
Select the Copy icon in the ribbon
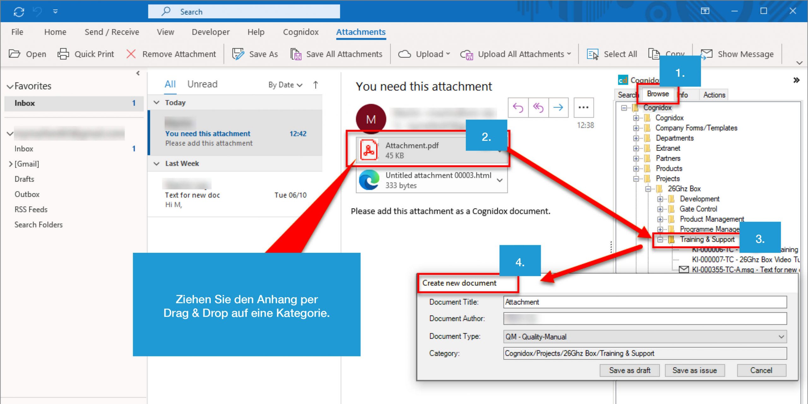tap(653, 54)
